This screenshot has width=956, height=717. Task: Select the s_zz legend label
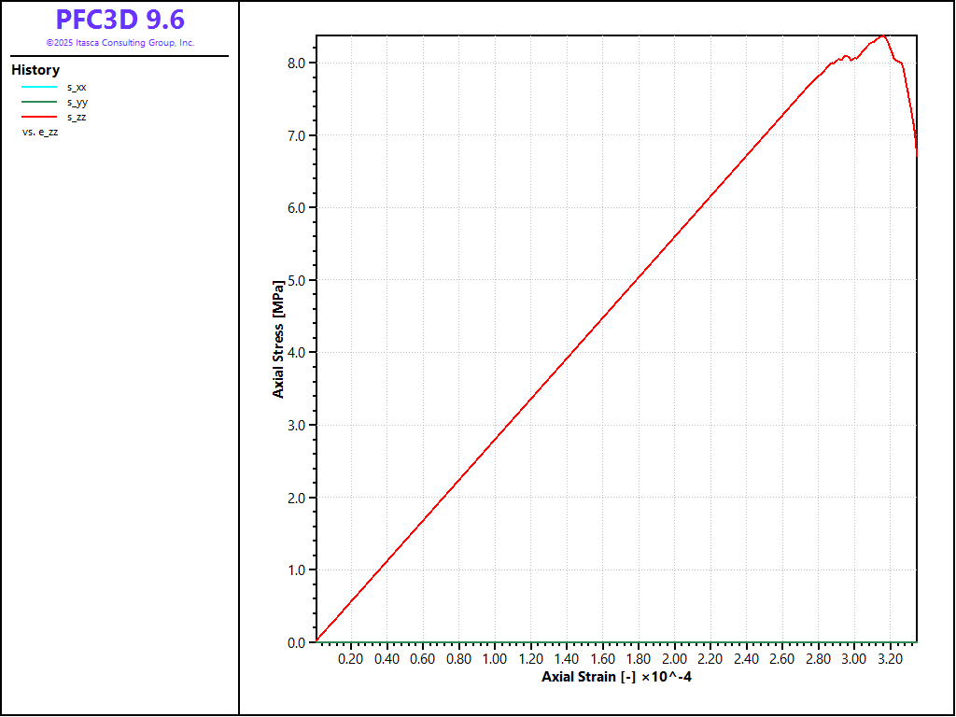(77, 117)
